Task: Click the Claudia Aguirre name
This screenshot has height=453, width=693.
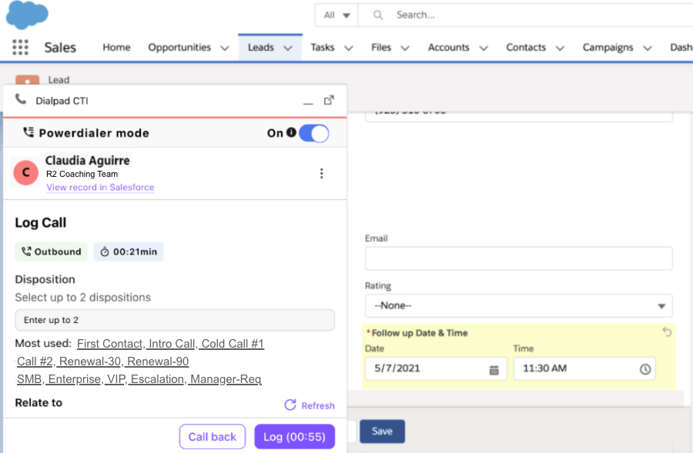Action: coord(88,160)
